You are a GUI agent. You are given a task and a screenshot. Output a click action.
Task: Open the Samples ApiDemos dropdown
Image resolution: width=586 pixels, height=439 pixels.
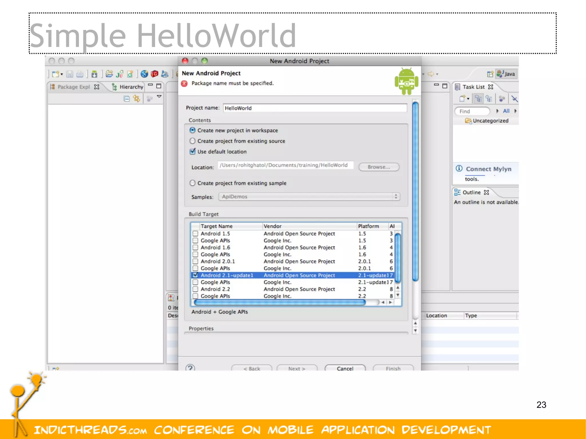pyautogui.click(x=309, y=196)
